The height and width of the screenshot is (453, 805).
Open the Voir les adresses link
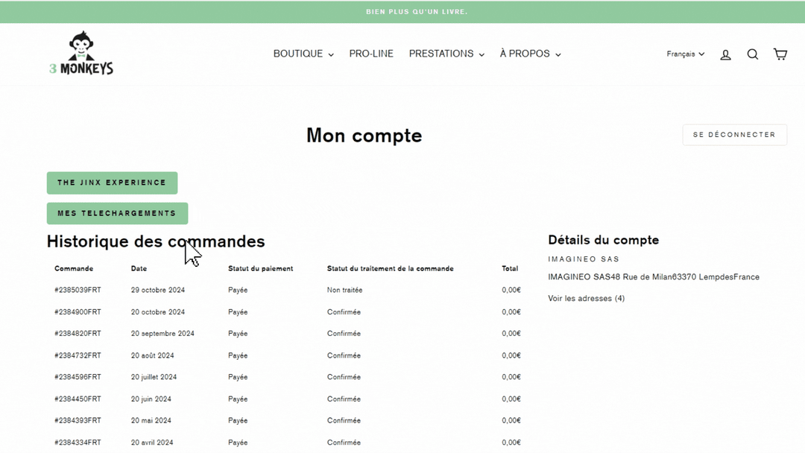coord(586,299)
